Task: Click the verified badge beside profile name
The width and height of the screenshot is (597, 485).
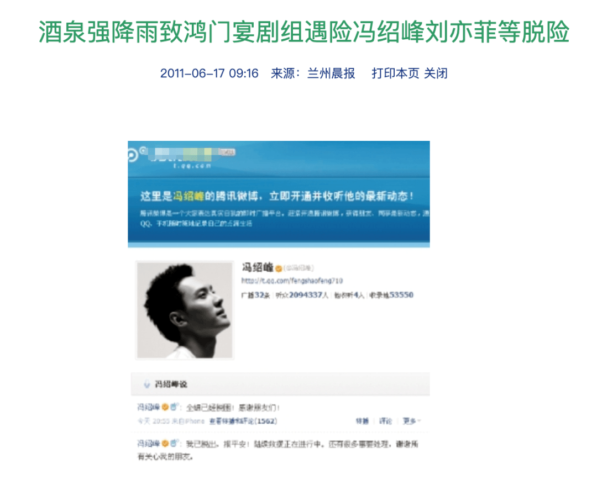Action: click(x=279, y=269)
